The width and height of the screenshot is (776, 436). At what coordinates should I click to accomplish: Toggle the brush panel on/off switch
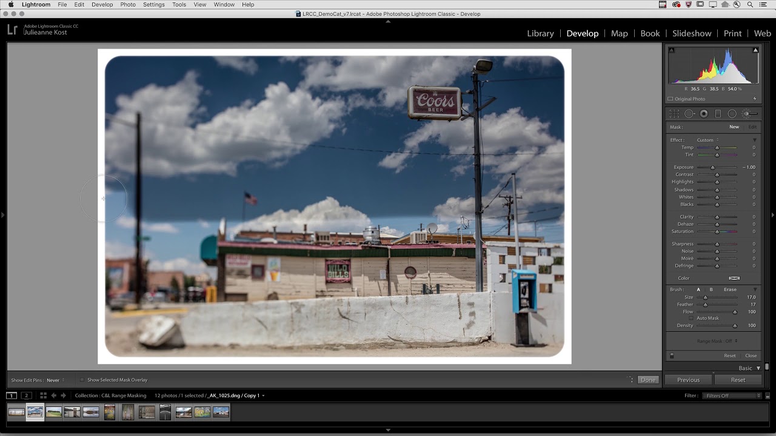coord(672,355)
